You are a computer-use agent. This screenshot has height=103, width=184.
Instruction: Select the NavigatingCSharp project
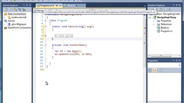(x=166, y=17)
